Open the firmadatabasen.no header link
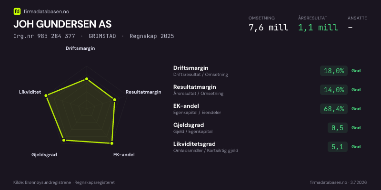Viewport: 381px width, 190px height. (x=43, y=11)
